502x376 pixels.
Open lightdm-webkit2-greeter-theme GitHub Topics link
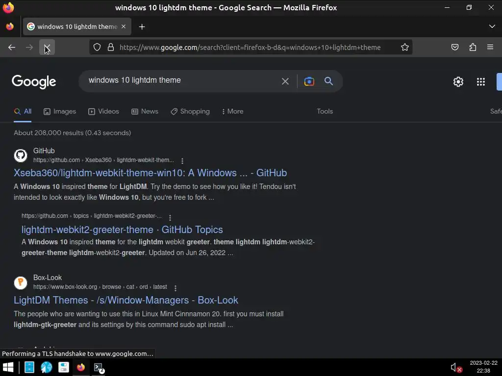[122, 230]
